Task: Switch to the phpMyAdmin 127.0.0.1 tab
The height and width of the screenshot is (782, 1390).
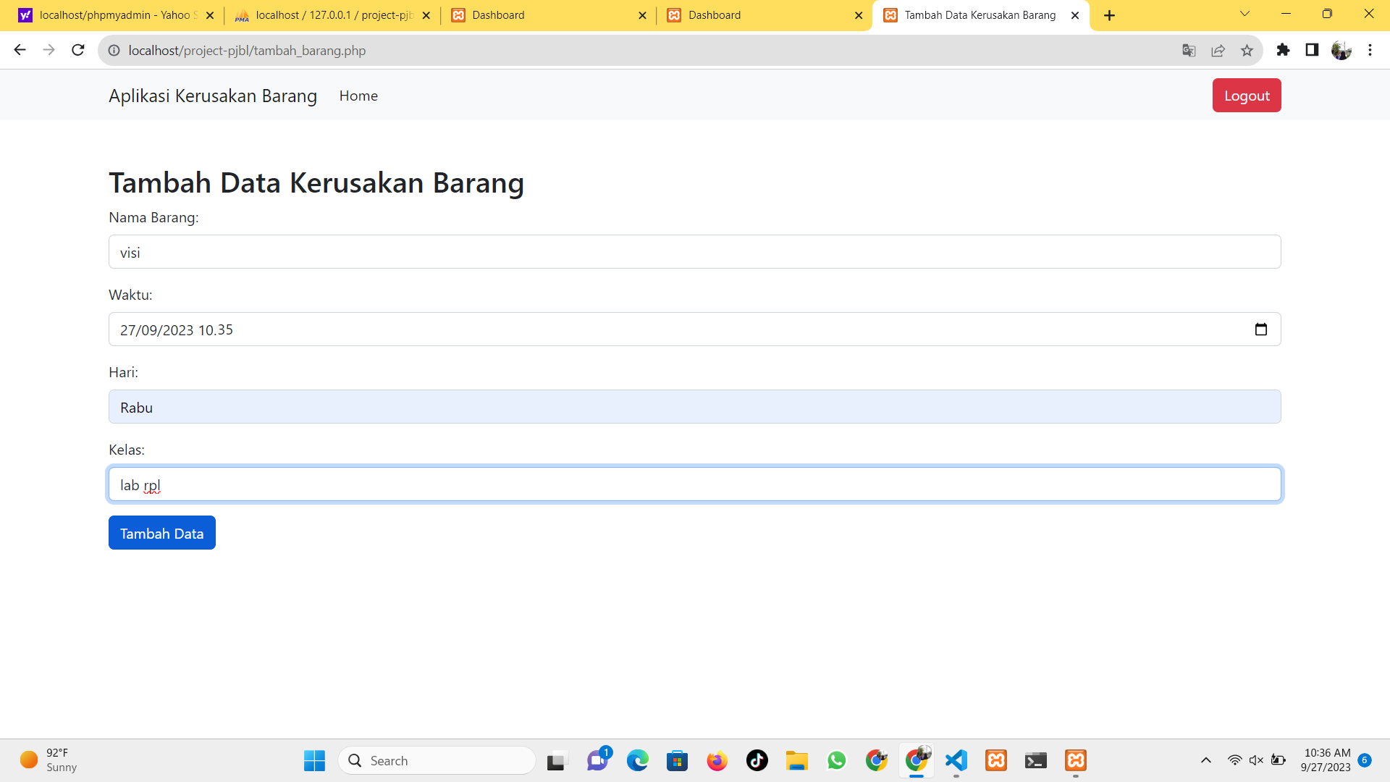Action: coord(333,15)
